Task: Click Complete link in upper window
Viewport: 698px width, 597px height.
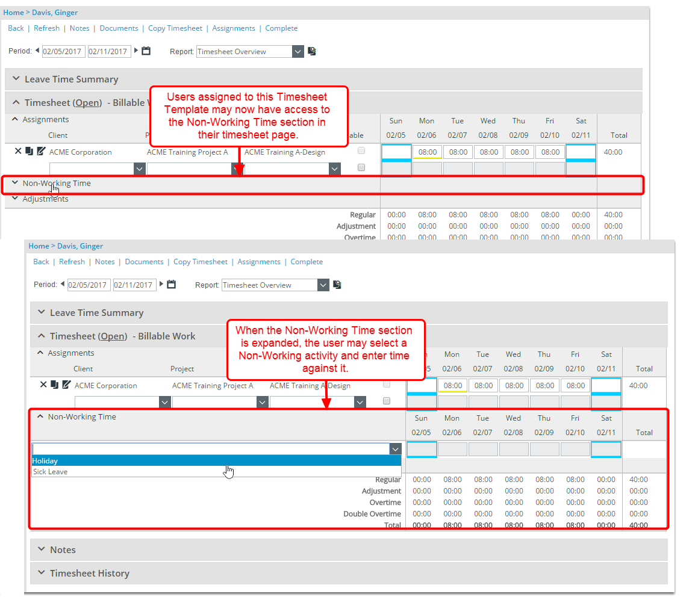Action: 281,28
